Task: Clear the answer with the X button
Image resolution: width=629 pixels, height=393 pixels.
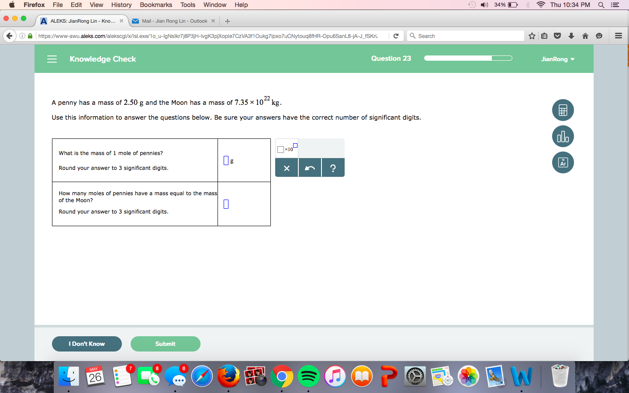Action: pos(287,167)
